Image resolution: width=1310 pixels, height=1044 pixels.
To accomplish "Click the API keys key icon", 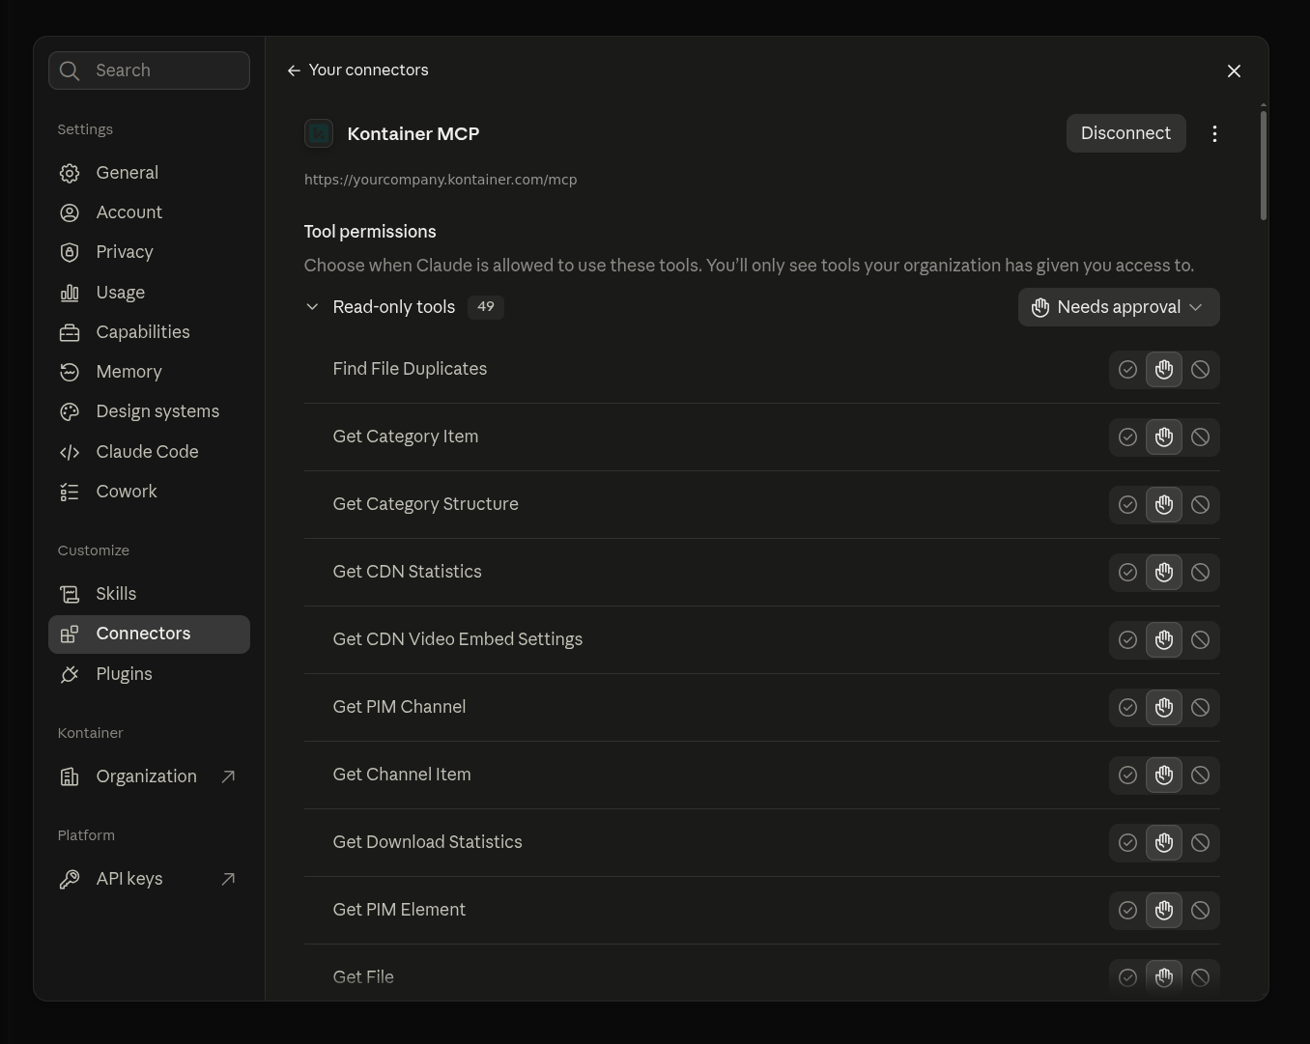I will pyautogui.click(x=70, y=879).
